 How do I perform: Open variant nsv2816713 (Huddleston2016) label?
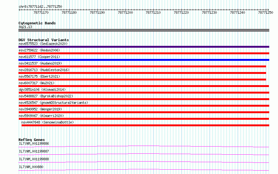point(44,70)
